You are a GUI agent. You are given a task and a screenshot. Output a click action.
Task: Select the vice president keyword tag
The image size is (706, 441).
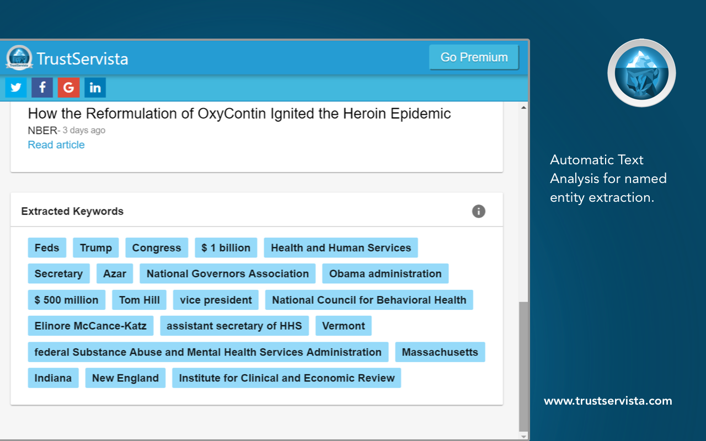point(216,300)
